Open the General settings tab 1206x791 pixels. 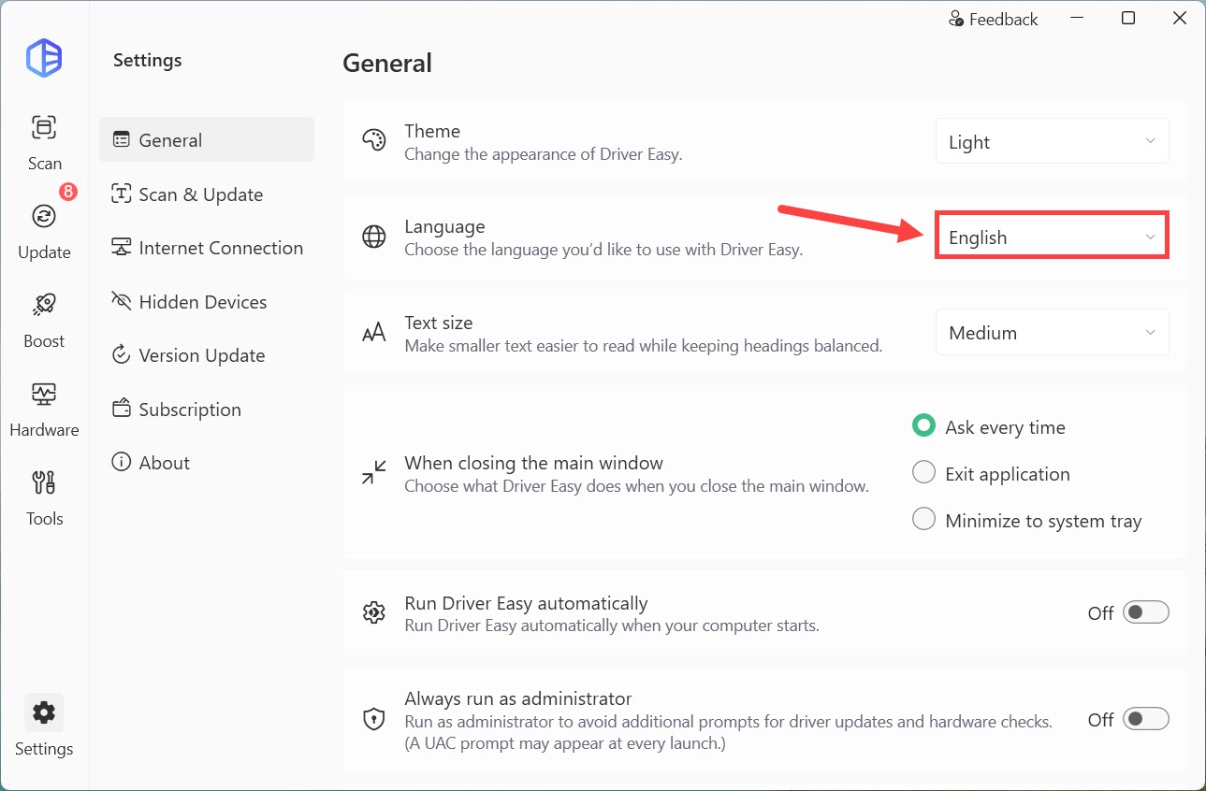coord(207,139)
